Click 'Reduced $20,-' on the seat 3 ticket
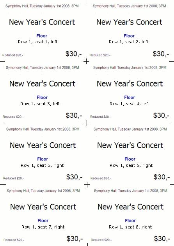The image size is (174, 246). (13, 117)
